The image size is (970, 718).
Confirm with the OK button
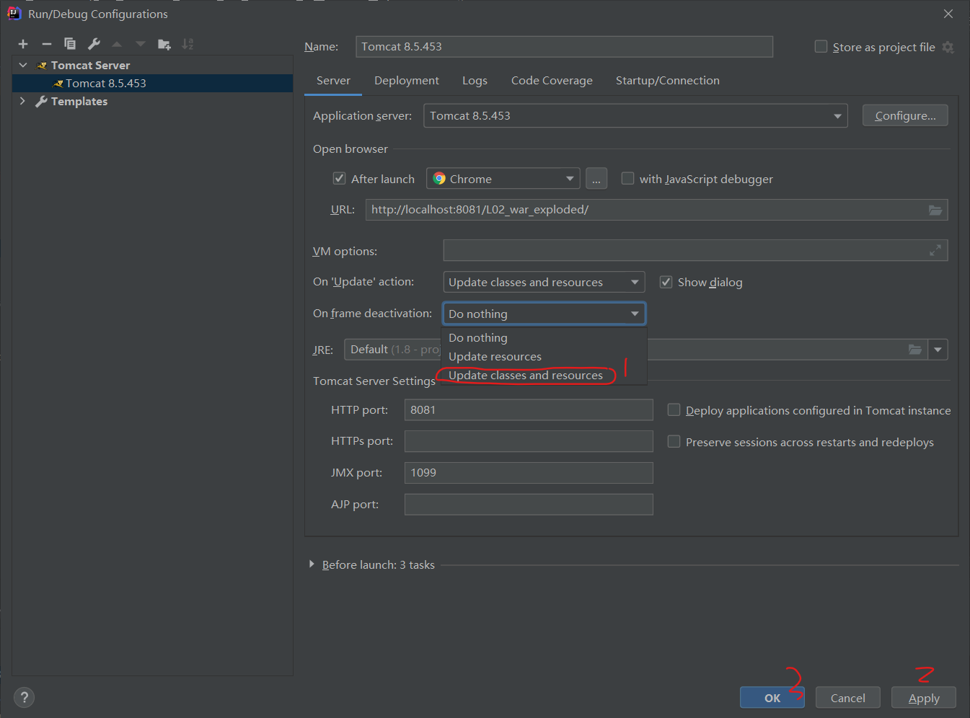pyautogui.click(x=772, y=698)
